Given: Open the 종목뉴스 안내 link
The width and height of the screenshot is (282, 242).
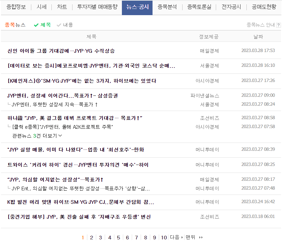Looking at the screenshot, I should coord(260,25).
